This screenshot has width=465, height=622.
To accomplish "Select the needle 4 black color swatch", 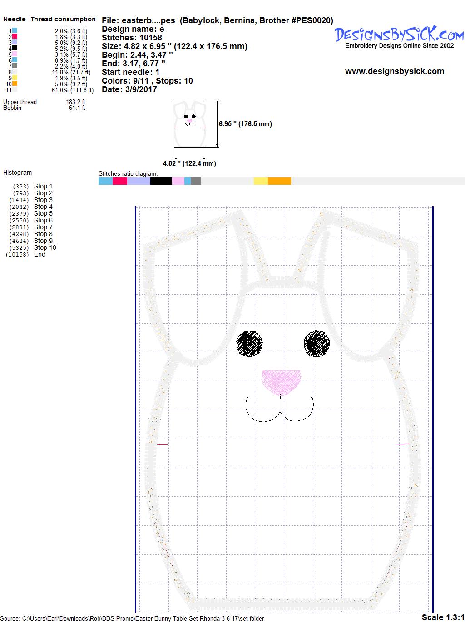I will 15,48.
